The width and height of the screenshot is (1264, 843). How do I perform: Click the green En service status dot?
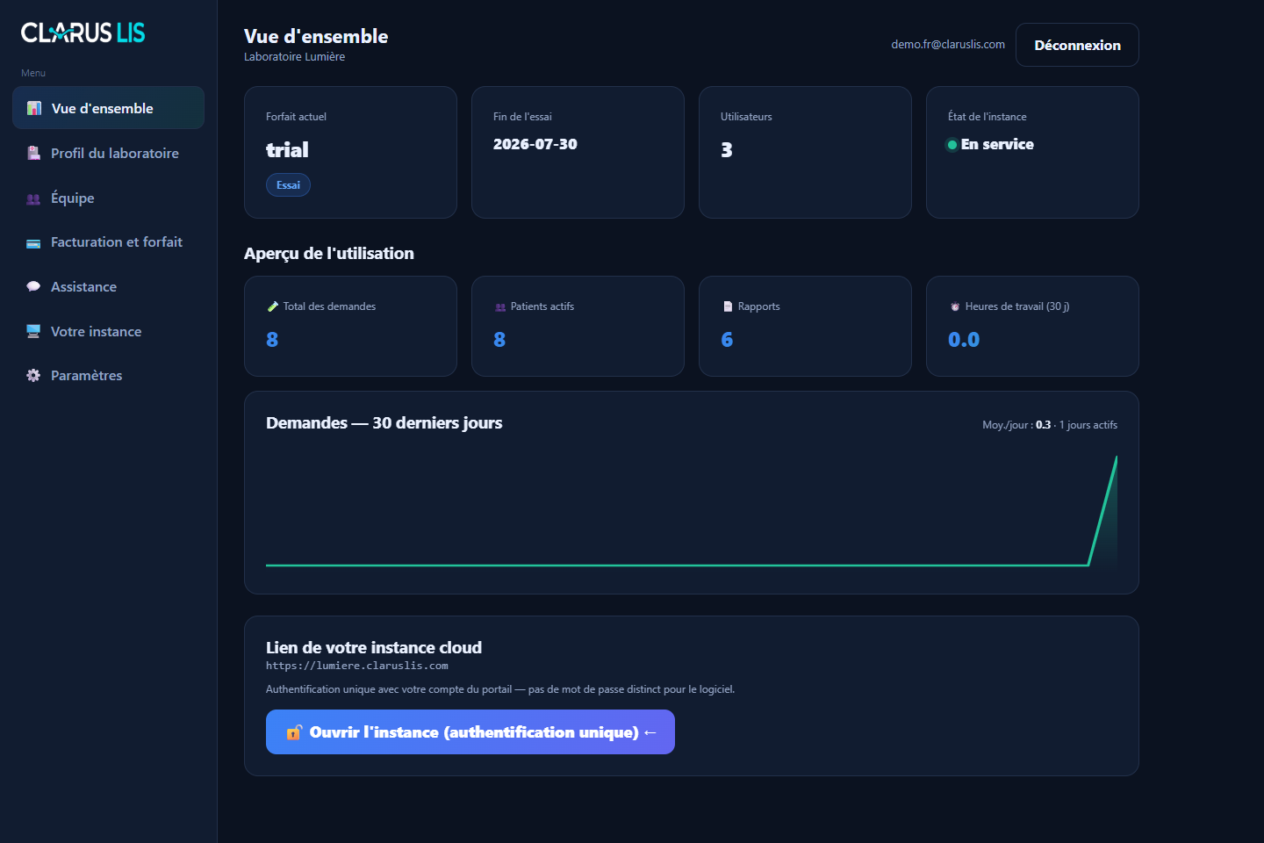click(952, 145)
